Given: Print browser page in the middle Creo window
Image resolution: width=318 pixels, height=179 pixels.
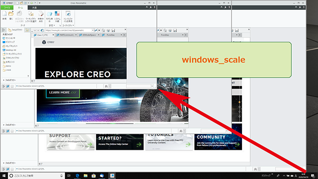Looking at the screenshot, I should [170, 31].
